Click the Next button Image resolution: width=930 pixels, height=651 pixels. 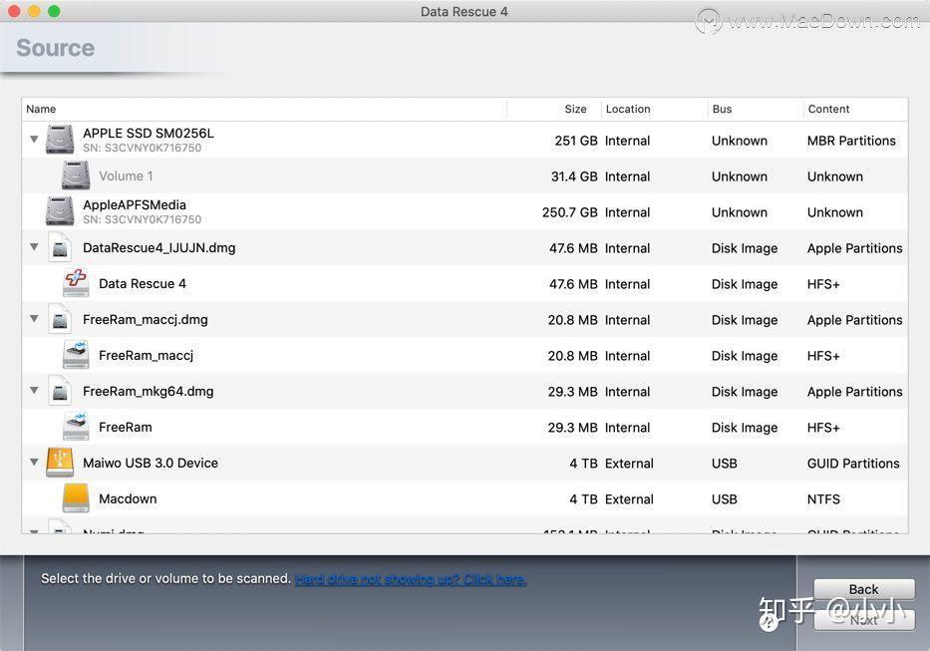click(862, 619)
